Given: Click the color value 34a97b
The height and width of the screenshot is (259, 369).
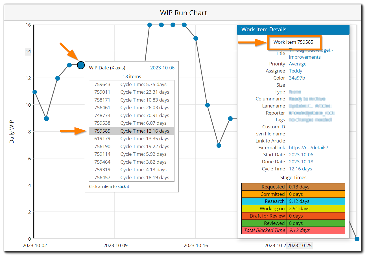Looking at the screenshot, I should pyautogui.click(x=297, y=78).
